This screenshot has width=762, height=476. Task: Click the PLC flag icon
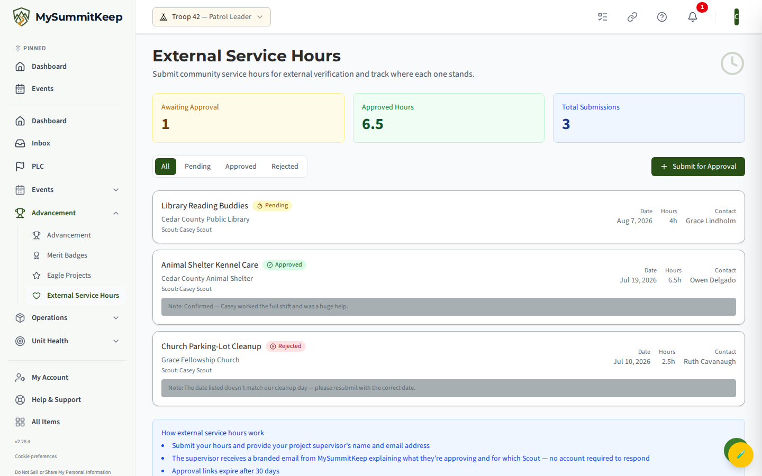pyautogui.click(x=20, y=166)
